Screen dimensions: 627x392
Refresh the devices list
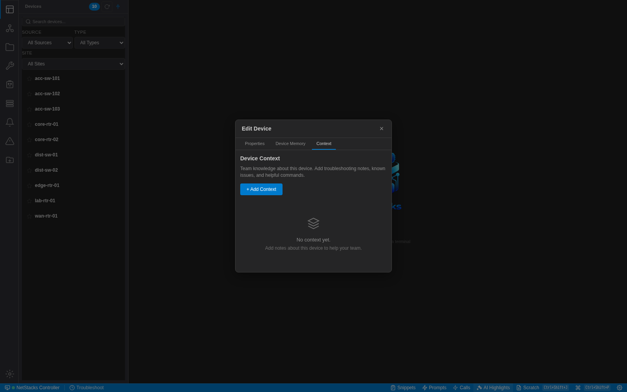coord(107,7)
